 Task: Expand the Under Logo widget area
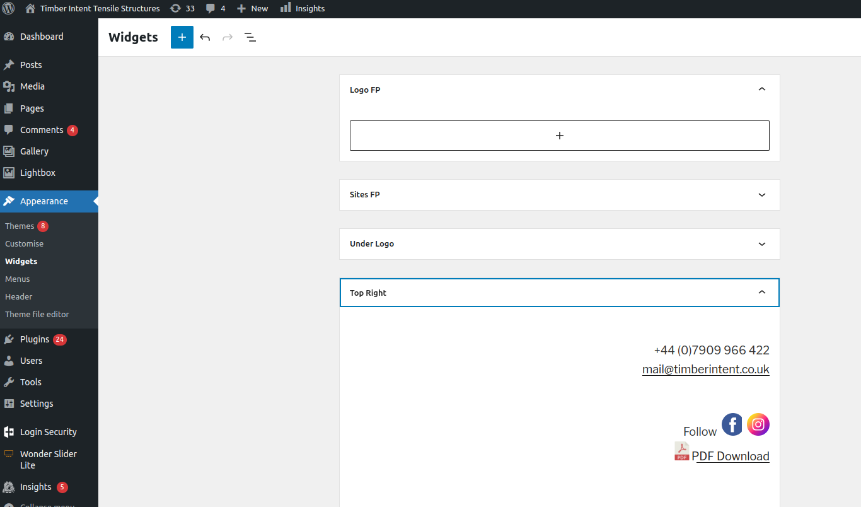pos(762,244)
